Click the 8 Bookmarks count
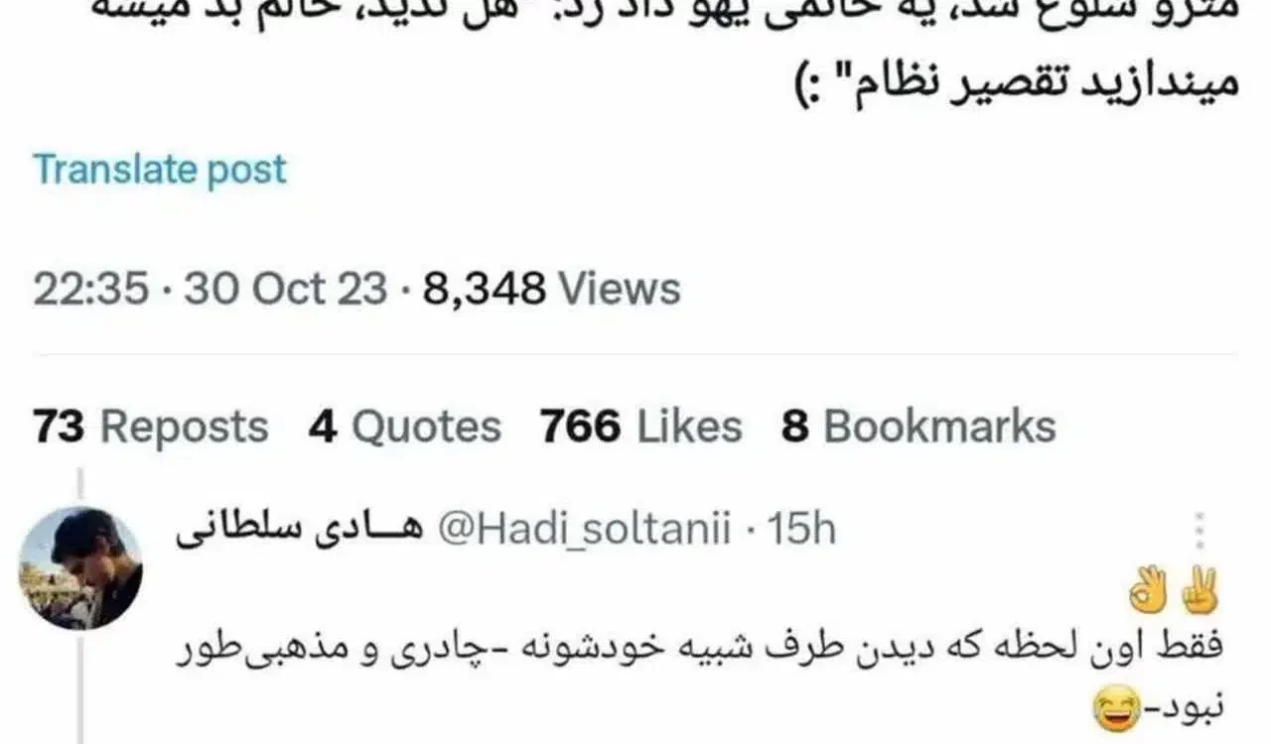 coord(918,428)
